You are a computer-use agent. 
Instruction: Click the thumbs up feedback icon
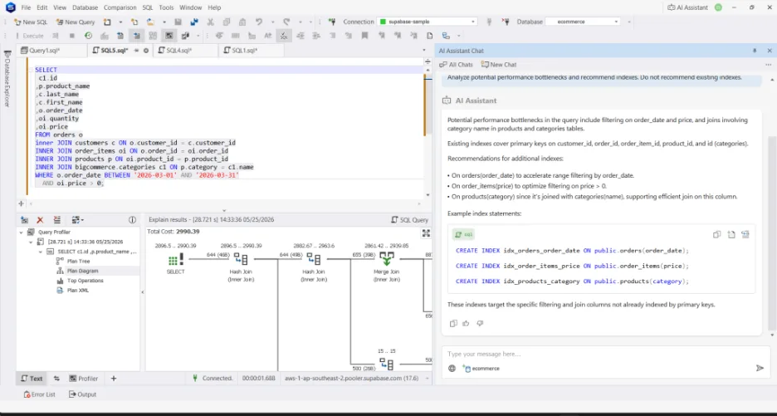(x=466, y=323)
